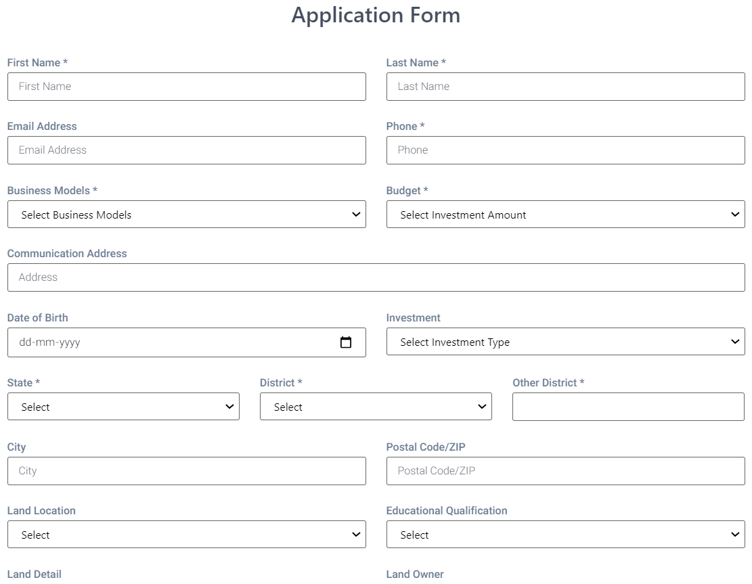Click the Application Form title
752x584 pixels.
tap(376, 15)
